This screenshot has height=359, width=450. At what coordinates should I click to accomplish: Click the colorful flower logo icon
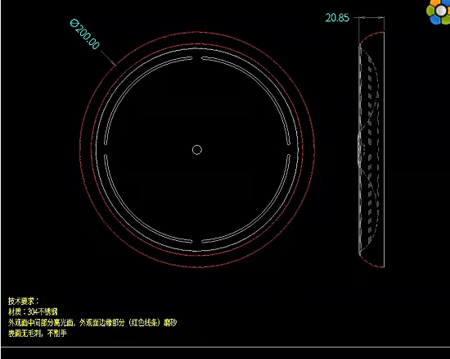(x=439, y=11)
